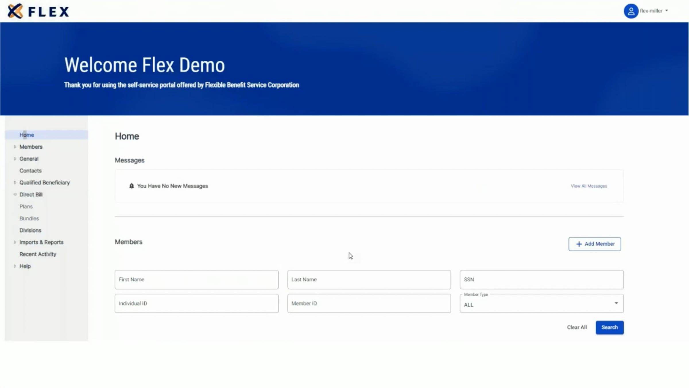689x388 pixels.
Task: Open the Direct Bill sidebar item
Action: [x=31, y=195]
